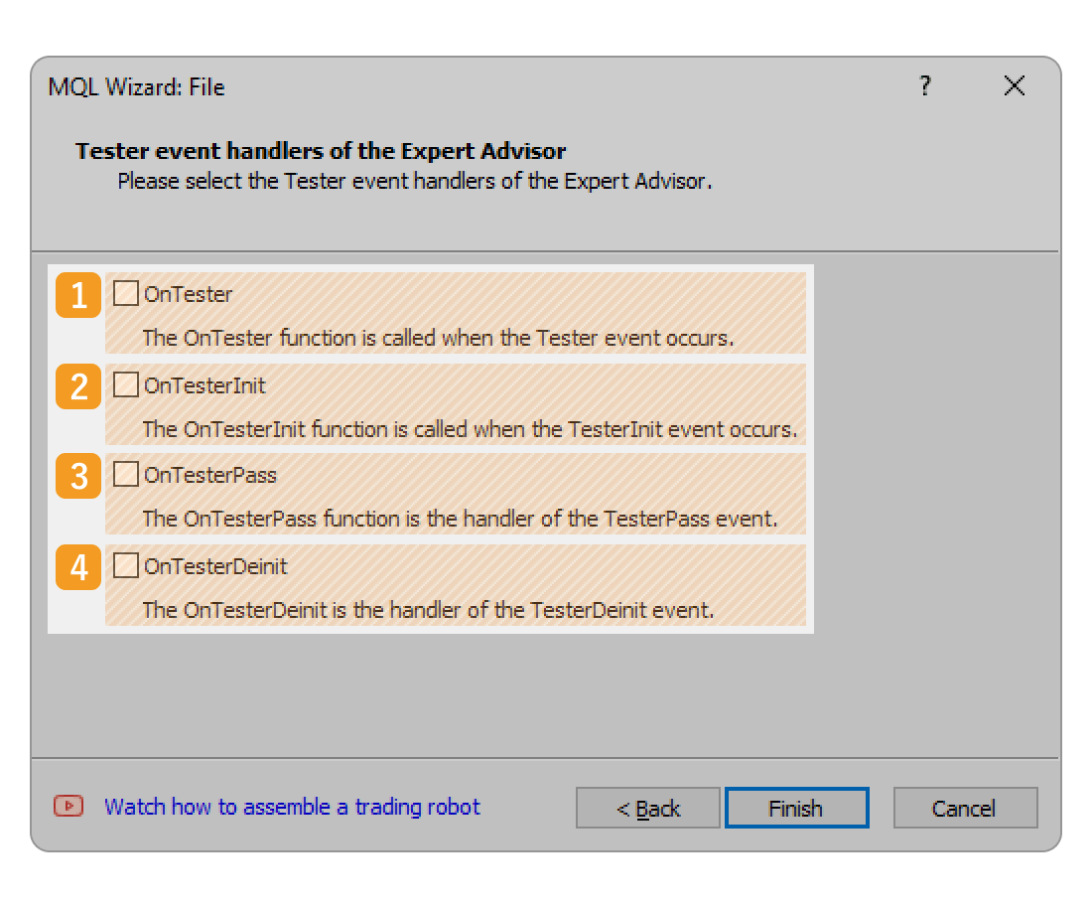
Task: Click the orange number 4 badge
Action: (x=78, y=567)
